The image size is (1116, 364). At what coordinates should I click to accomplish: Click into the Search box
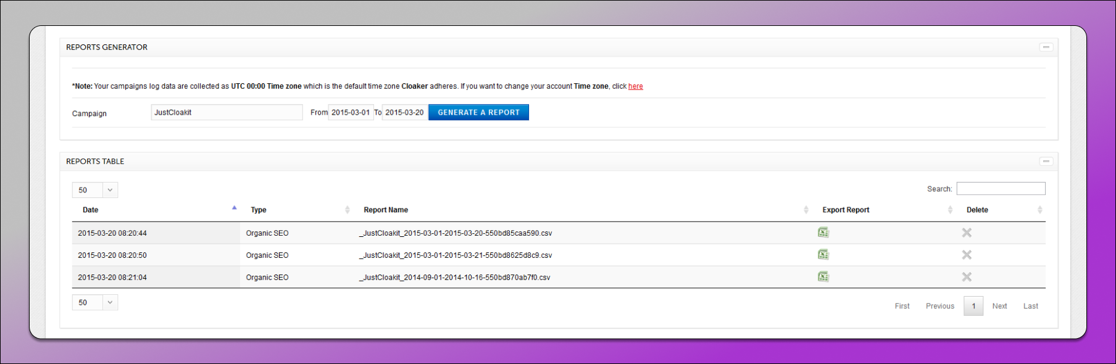pyautogui.click(x=1001, y=189)
